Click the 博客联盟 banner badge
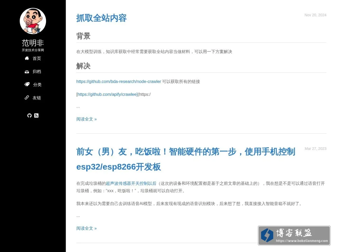 click(x=294, y=235)
